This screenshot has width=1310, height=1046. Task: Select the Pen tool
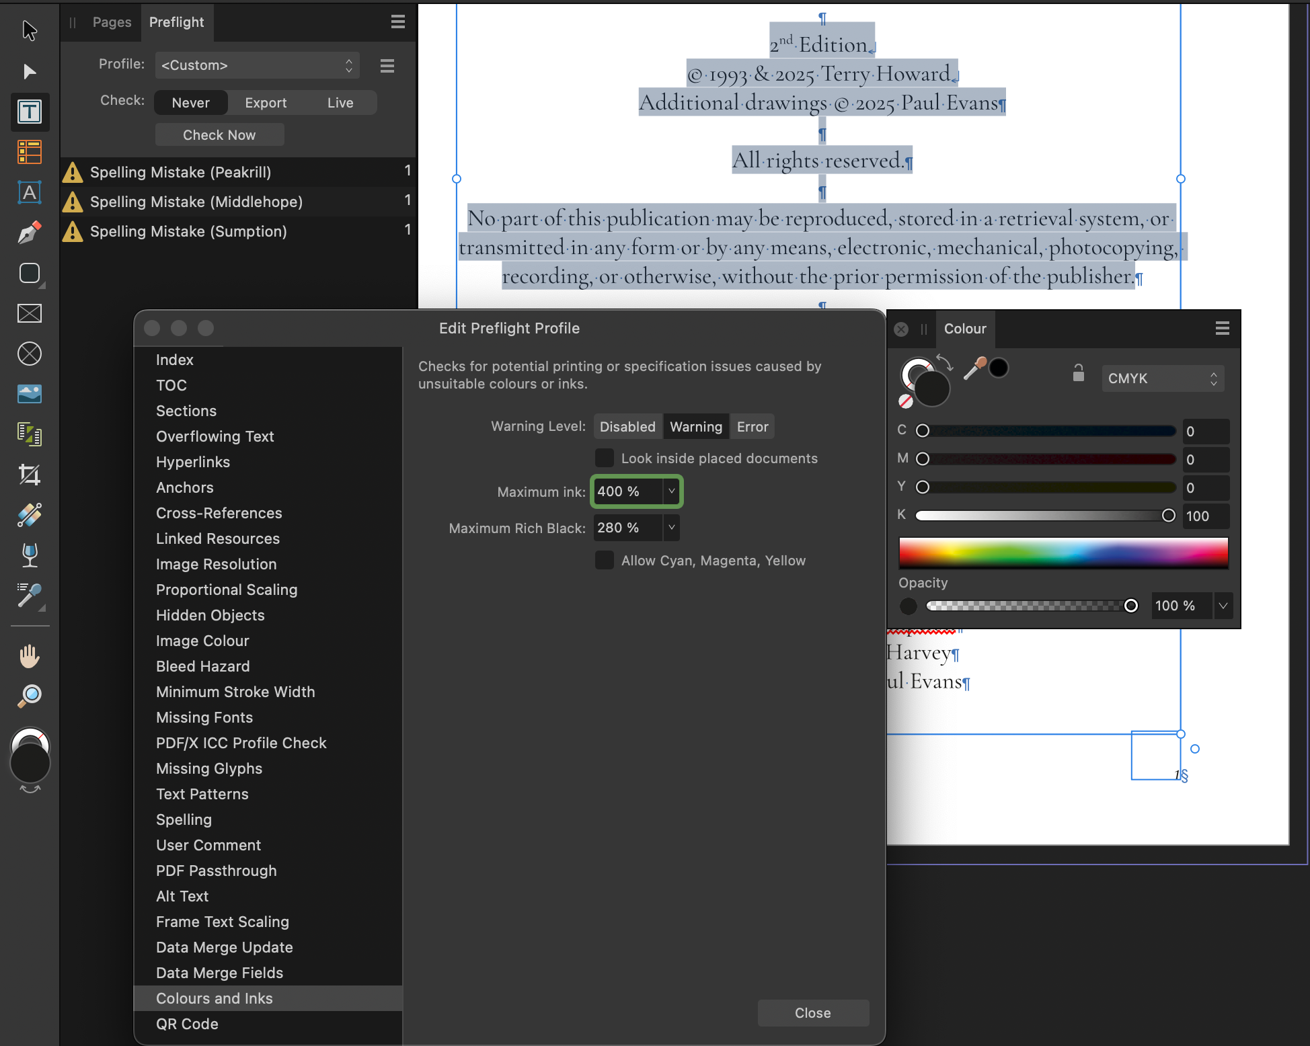pyautogui.click(x=30, y=233)
